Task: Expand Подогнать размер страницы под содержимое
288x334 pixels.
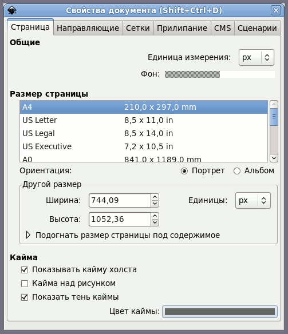Action: [28, 235]
